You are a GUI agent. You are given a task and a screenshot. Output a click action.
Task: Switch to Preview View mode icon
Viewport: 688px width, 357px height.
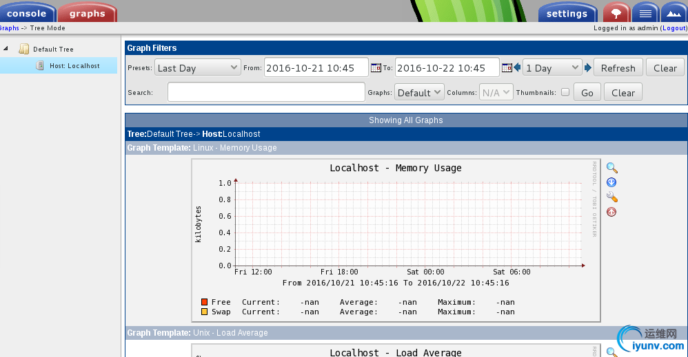[x=674, y=12]
